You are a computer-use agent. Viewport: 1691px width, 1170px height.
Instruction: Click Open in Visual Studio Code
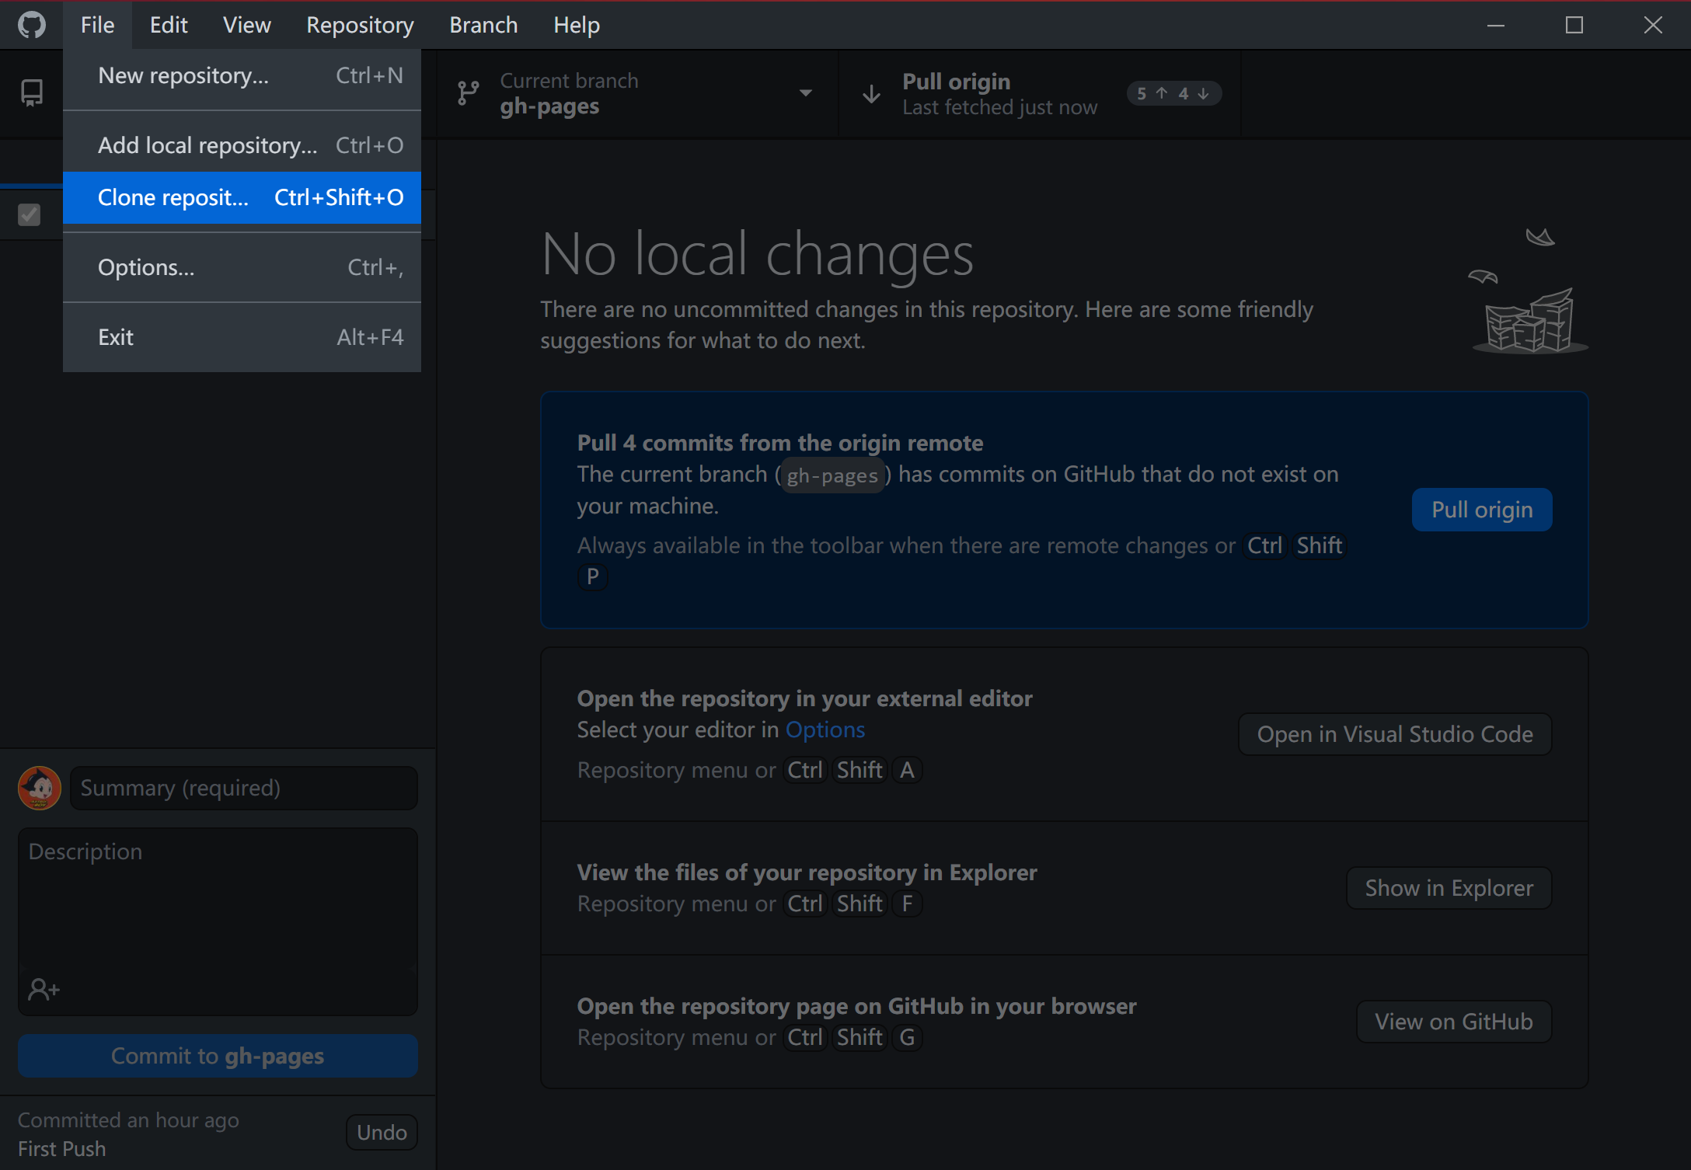[x=1394, y=734]
